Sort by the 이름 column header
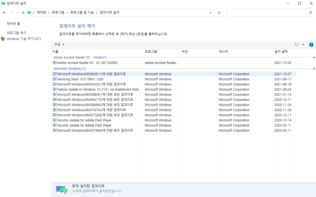 (x=97, y=52)
